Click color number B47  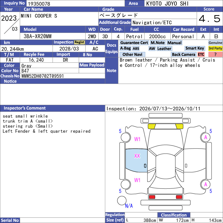pyautogui.click(x=25, y=71)
